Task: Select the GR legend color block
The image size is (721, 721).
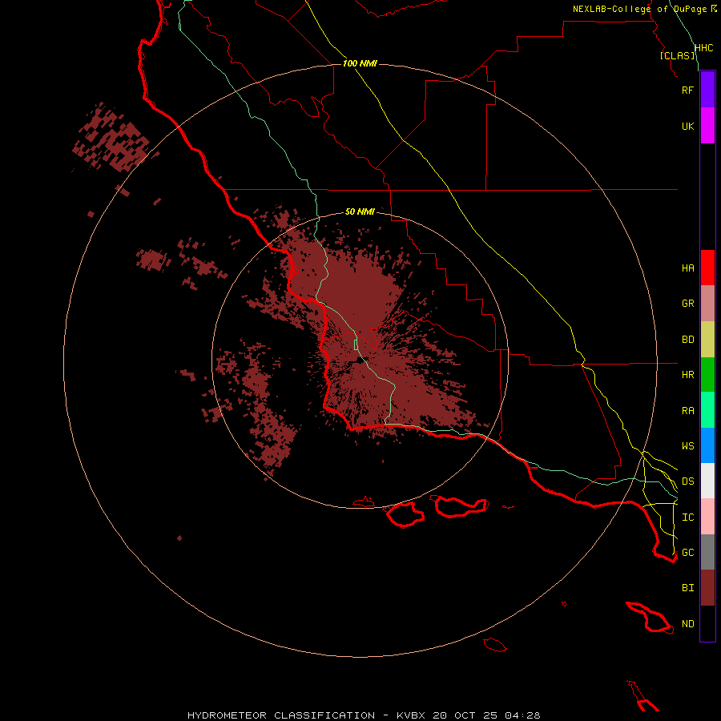Action: pyautogui.click(x=707, y=304)
